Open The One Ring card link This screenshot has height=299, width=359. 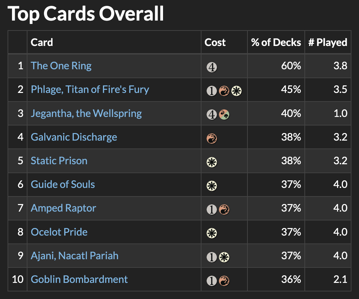click(61, 65)
